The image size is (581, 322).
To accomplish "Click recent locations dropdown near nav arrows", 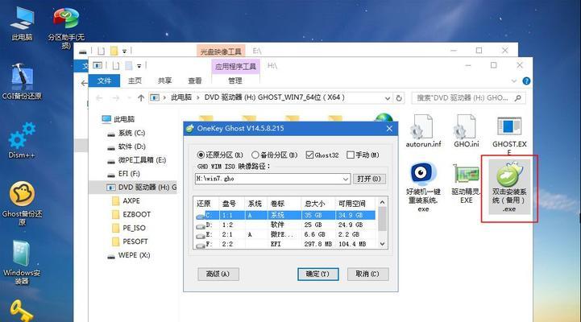I will pos(129,98).
